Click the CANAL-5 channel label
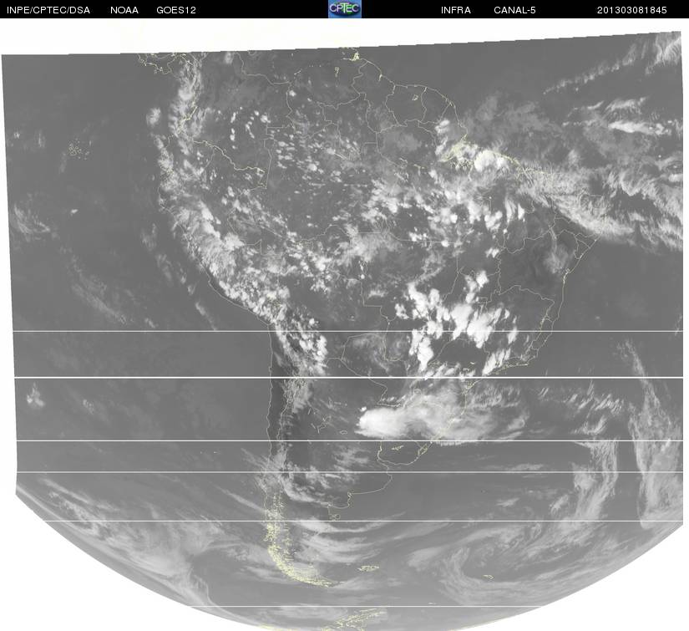Image resolution: width=689 pixels, height=631 pixels. click(x=514, y=10)
